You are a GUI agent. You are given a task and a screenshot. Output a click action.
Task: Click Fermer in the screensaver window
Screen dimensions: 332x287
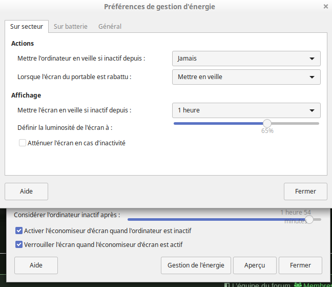coord(300,265)
